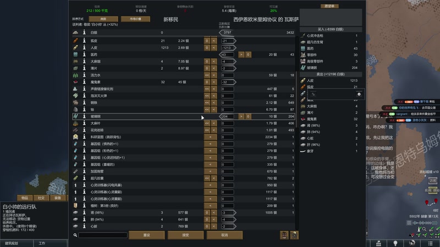
Task: Click the 心脏 item icon in trade list
Action: [x=75, y=226]
